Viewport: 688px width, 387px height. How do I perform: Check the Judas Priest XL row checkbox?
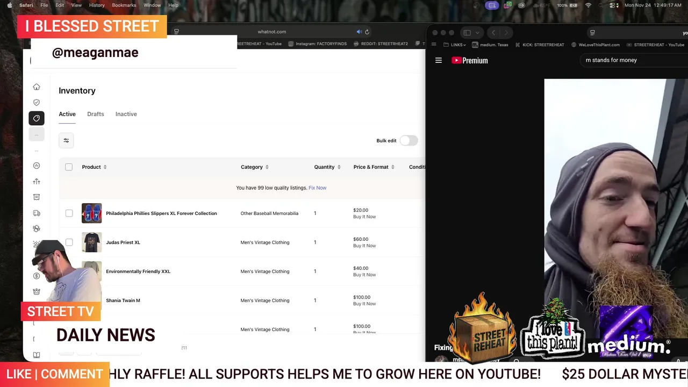69,242
